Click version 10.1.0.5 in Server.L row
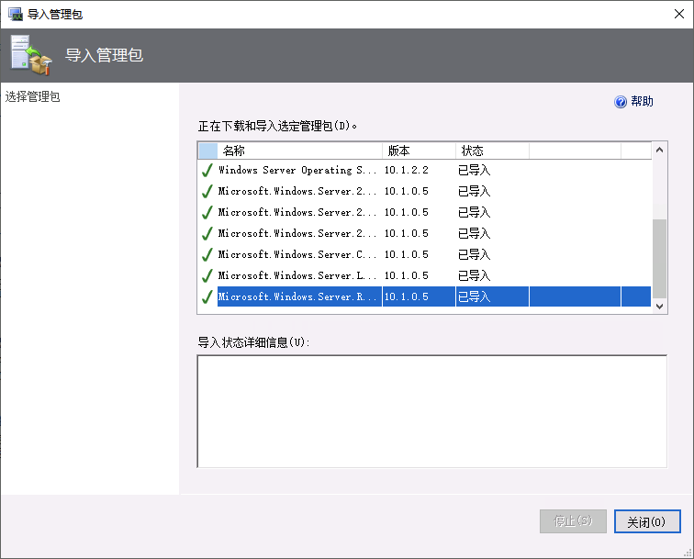This screenshot has width=694, height=559. click(407, 275)
